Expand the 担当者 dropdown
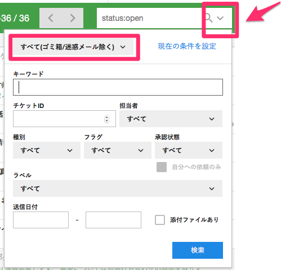The height and width of the screenshot is (270, 281). click(171, 119)
